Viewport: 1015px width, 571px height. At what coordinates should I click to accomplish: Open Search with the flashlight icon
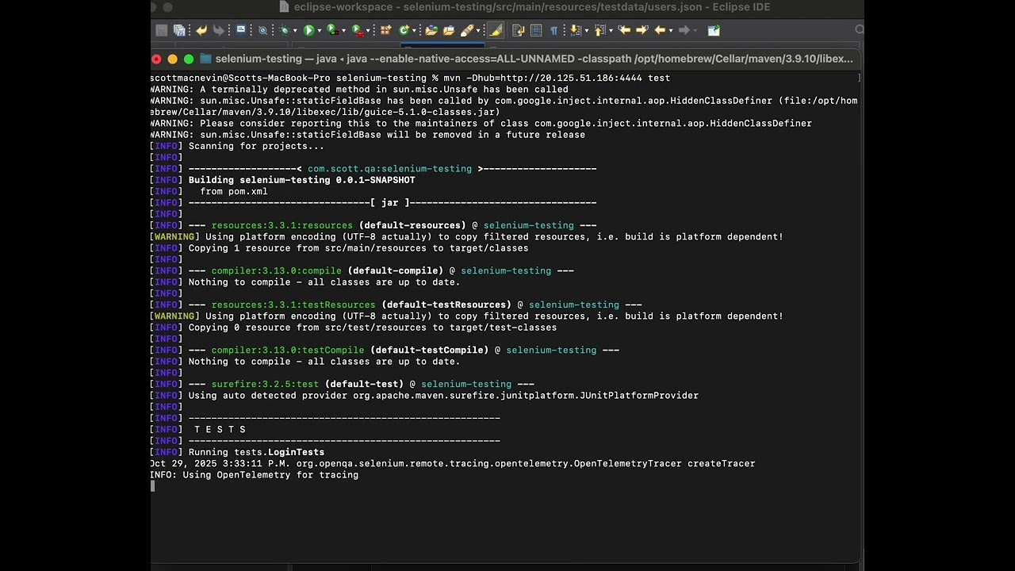pyautogui.click(x=468, y=30)
